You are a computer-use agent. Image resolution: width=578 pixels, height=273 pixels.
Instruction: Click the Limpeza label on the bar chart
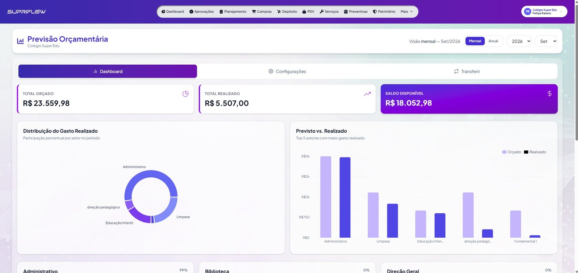(383, 241)
